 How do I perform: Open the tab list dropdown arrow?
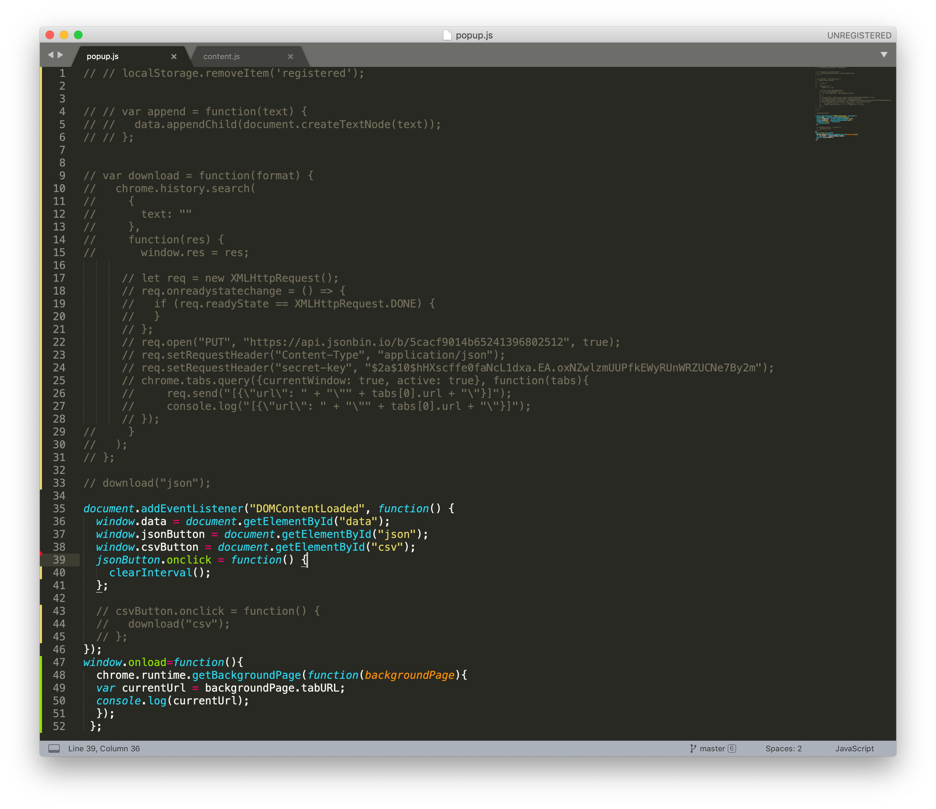[884, 55]
